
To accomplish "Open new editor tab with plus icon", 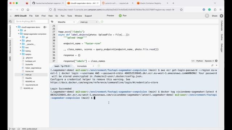I will (x=102, y=22).
